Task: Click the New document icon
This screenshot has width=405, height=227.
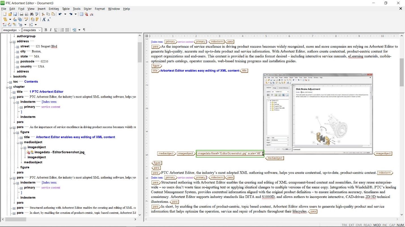Action: pyautogui.click(x=5, y=14)
